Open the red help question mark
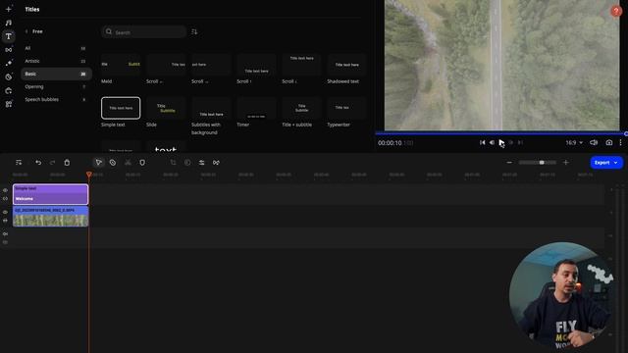The image size is (628, 353). coord(616,11)
